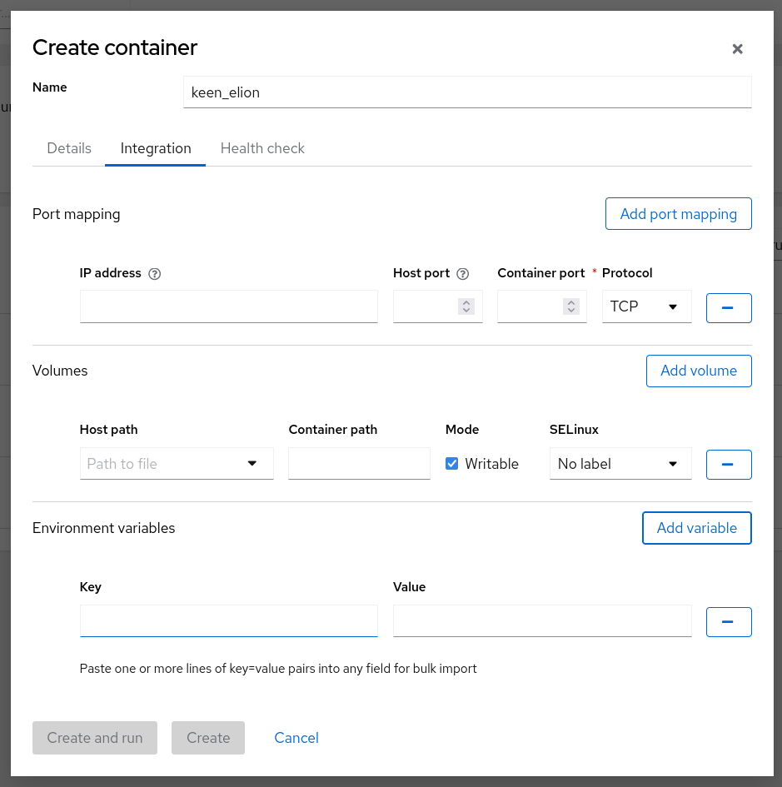Increment the Host port value
This screenshot has width=782, height=787.
(x=467, y=302)
